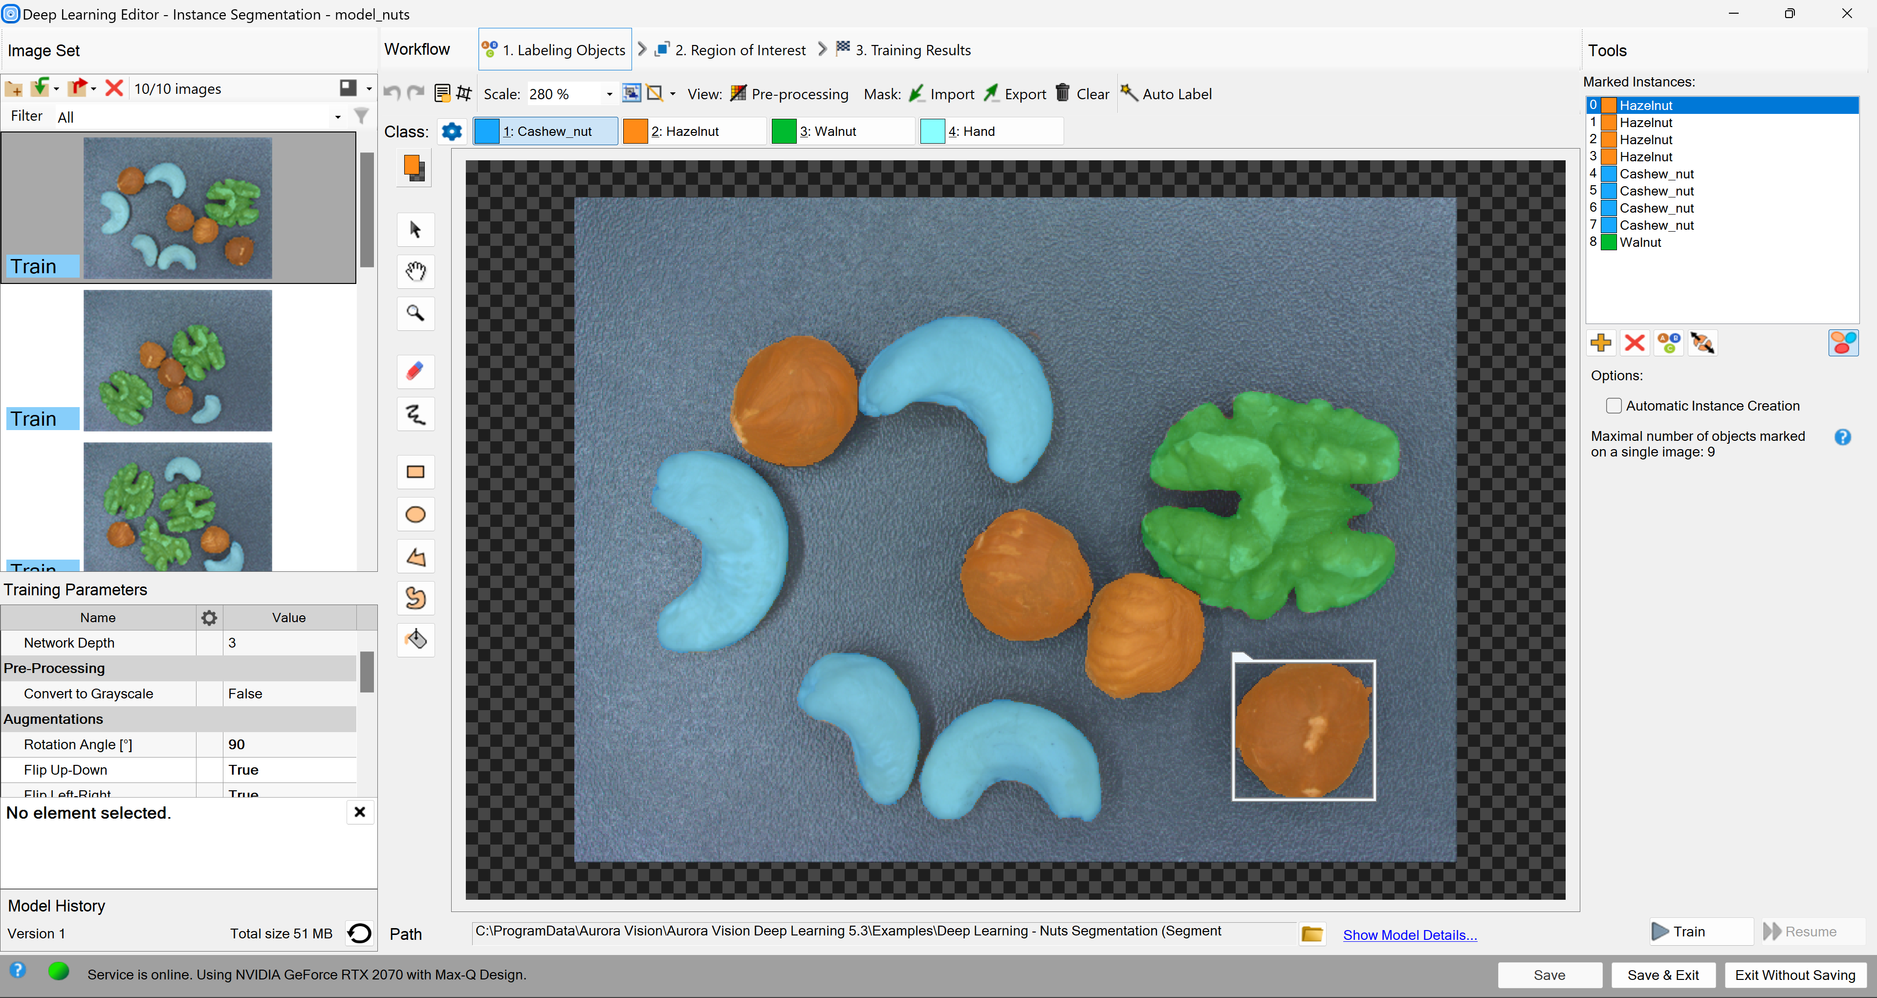
Task: Add new instance with plus icon
Action: pyautogui.click(x=1601, y=343)
